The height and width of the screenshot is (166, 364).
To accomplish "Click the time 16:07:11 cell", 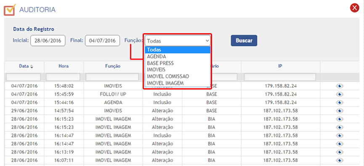I will [x=64, y=160].
